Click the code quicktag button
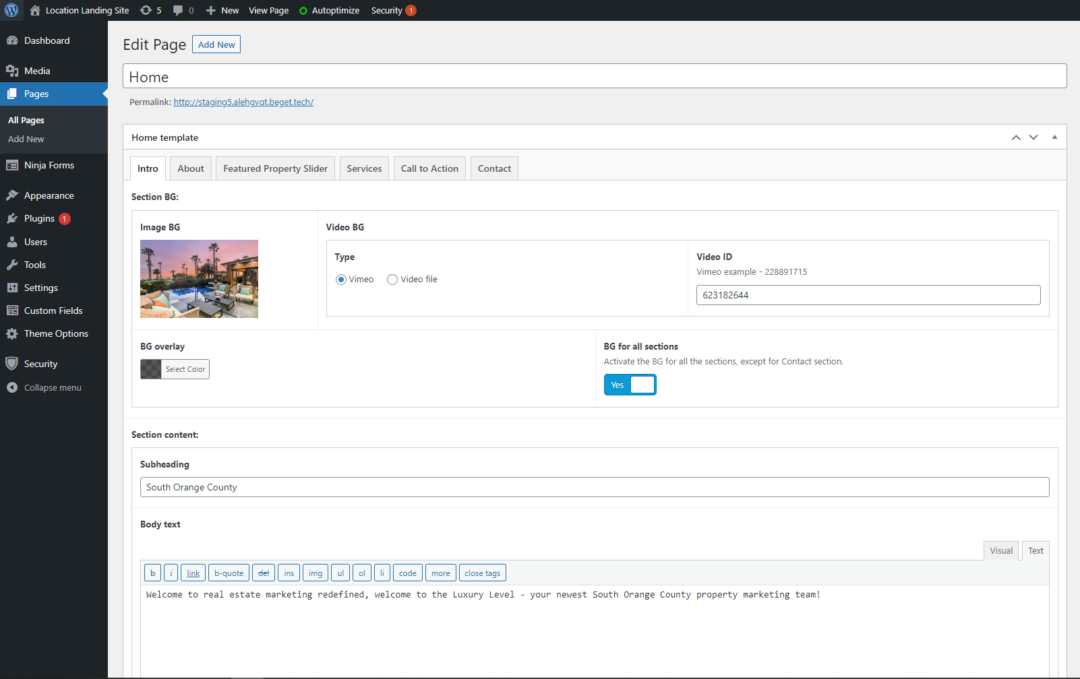 pos(408,573)
